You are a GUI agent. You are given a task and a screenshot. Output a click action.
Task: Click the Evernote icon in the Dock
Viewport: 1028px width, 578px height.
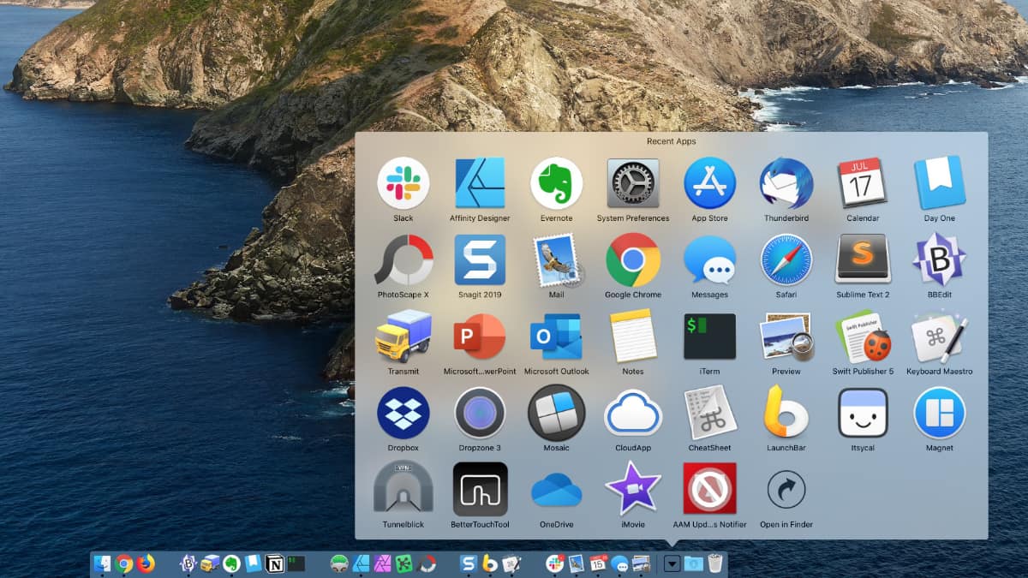[x=231, y=563]
